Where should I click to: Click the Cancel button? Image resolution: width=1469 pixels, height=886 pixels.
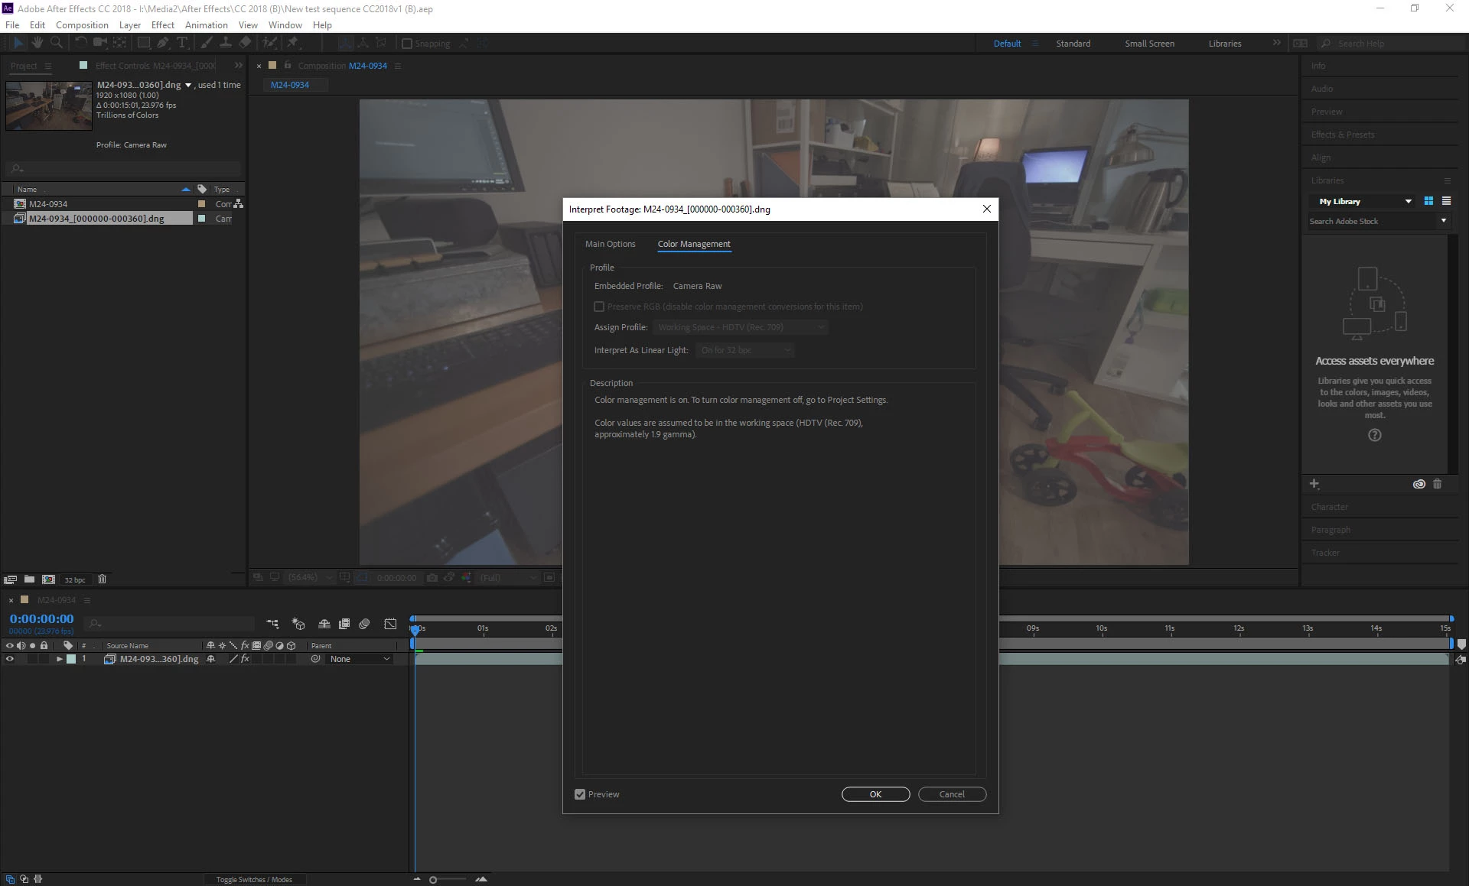pyautogui.click(x=952, y=794)
